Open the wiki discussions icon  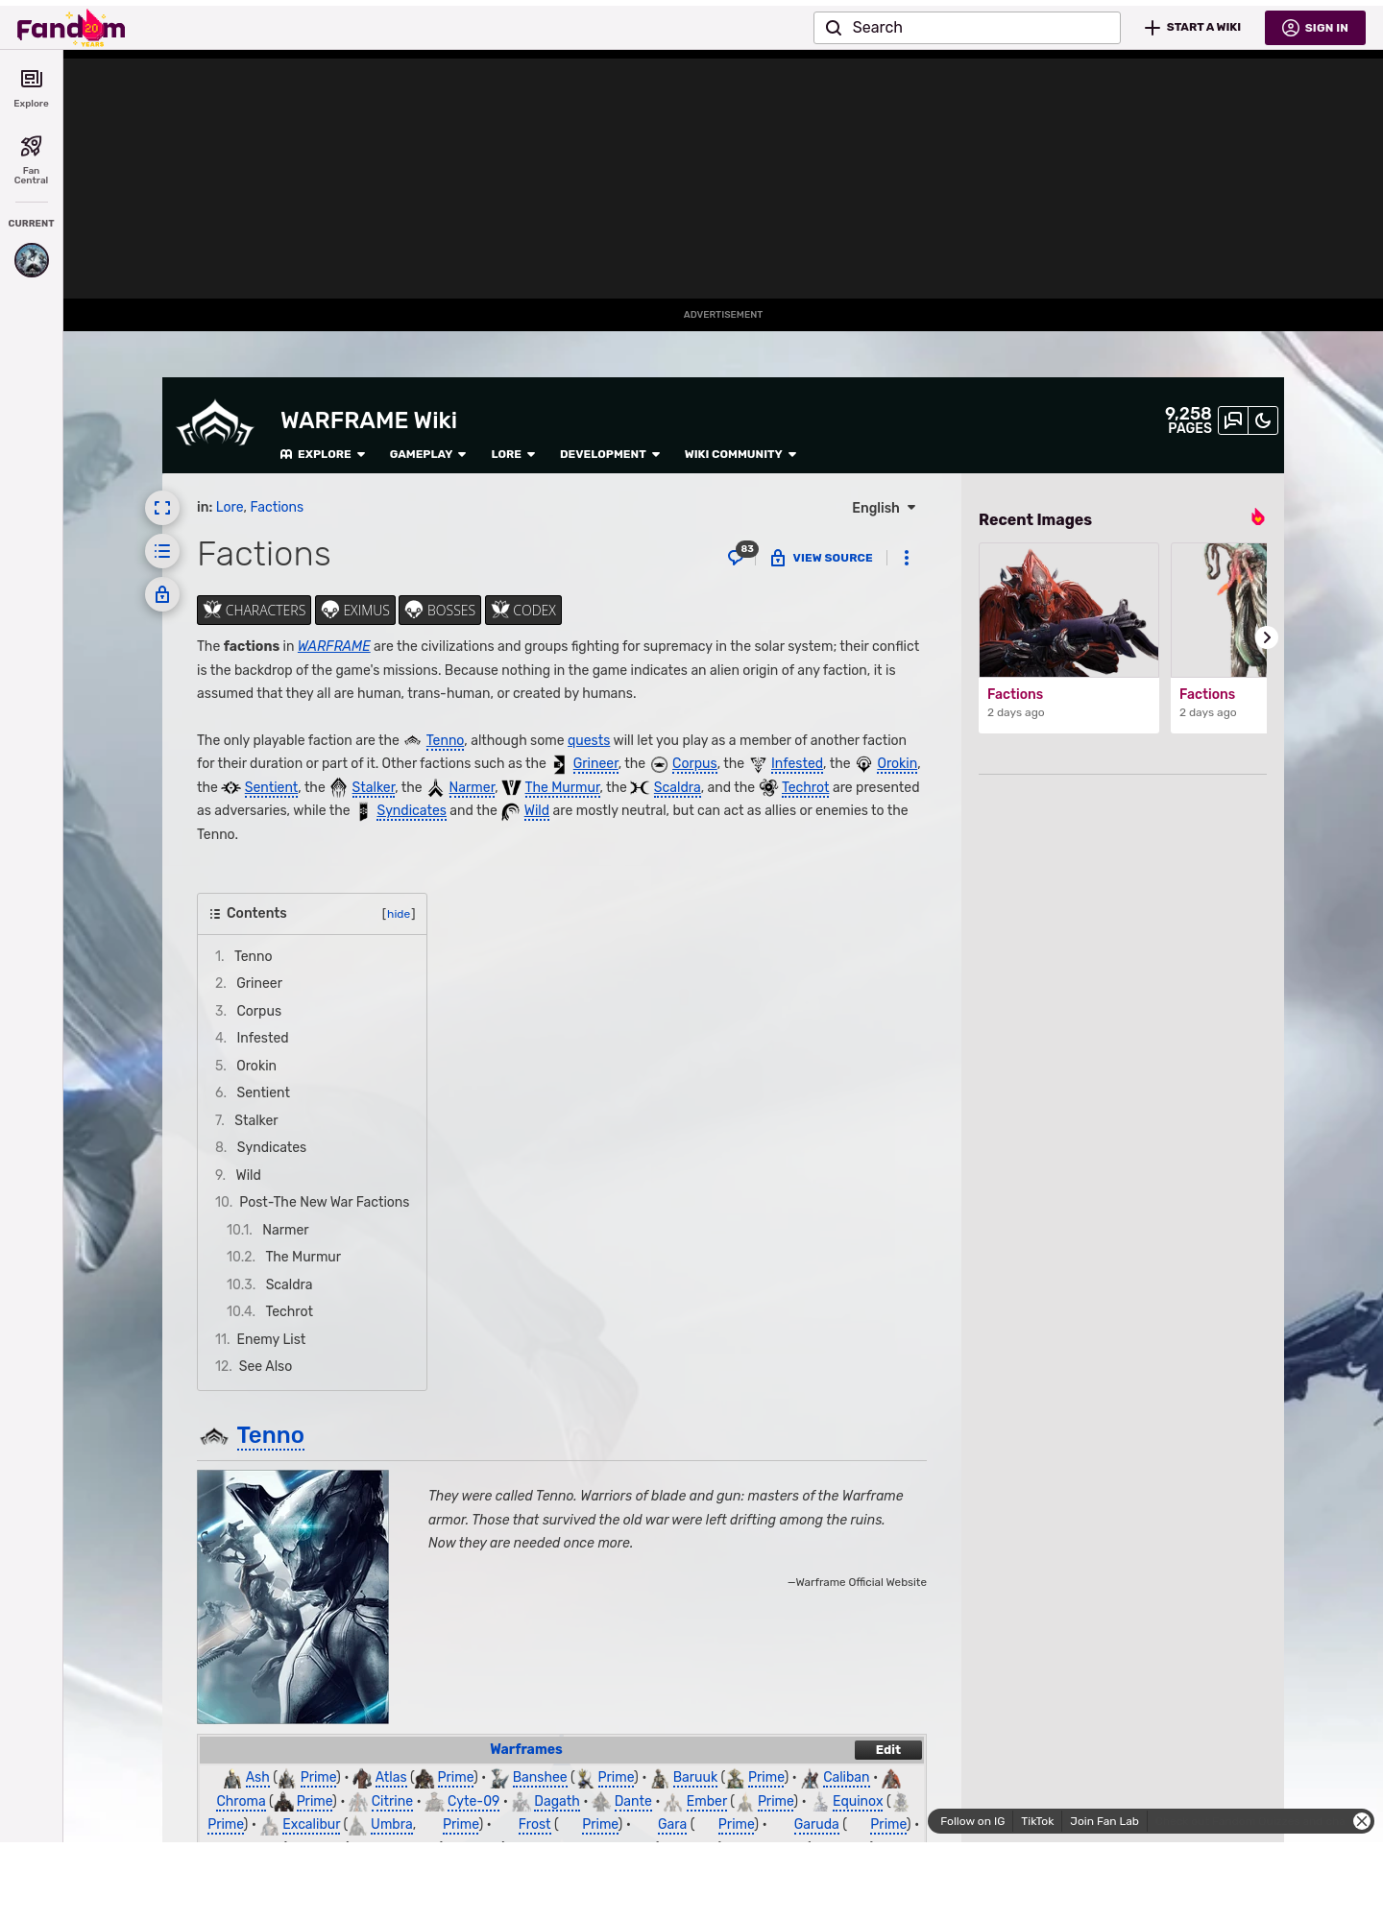coord(1233,420)
